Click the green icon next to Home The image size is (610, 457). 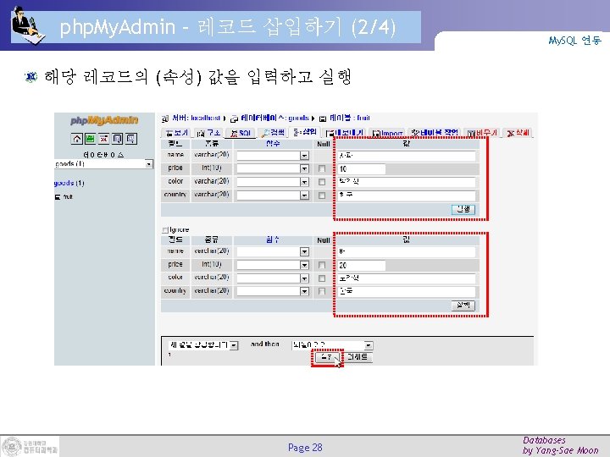pos(91,139)
